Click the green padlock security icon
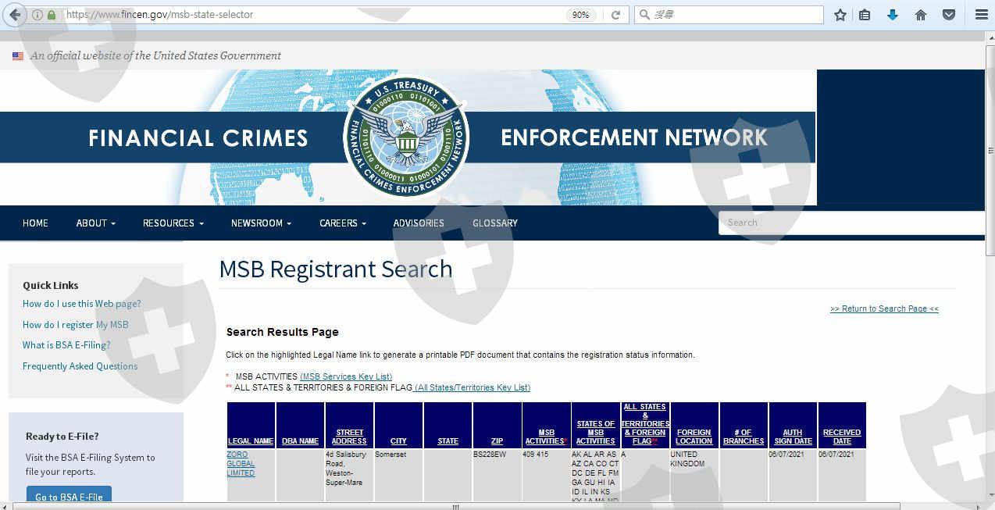Viewport: 995px width, 510px height. point(52,15)
